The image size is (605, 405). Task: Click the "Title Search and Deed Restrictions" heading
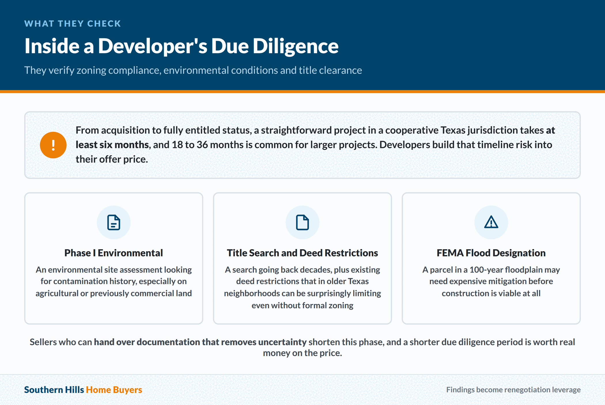tap(302, 253)
